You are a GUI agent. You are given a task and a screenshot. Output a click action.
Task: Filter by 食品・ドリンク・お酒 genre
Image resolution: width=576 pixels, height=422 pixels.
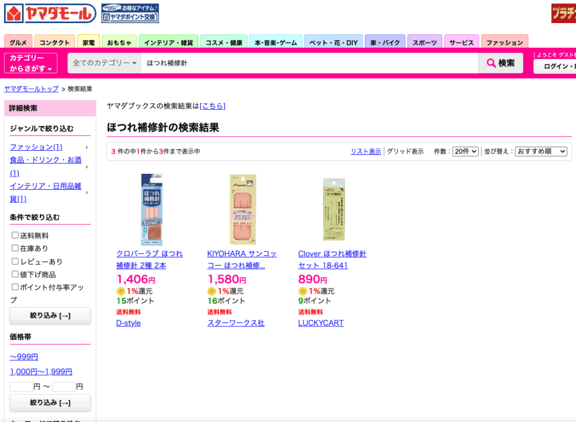pyautogui.click(x=46, y=167)
